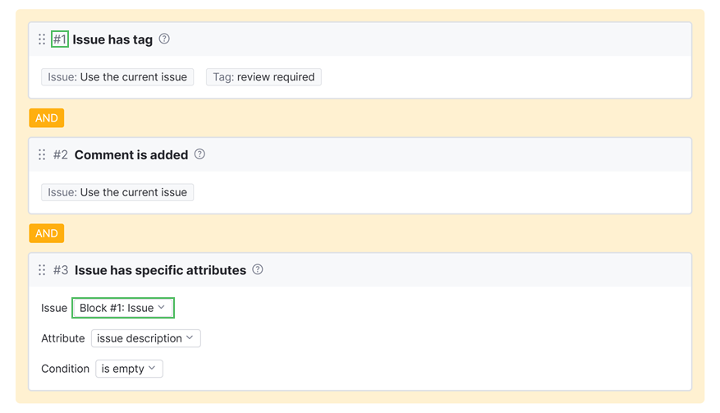This screenshot has height=413, width=720.
Task: Click drag handle of Comment is added block
Action: click(42, 154)
